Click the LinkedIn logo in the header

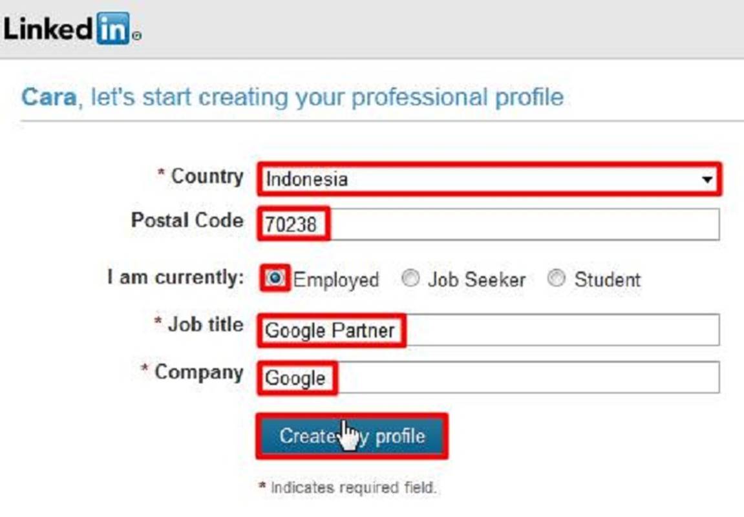72,28
